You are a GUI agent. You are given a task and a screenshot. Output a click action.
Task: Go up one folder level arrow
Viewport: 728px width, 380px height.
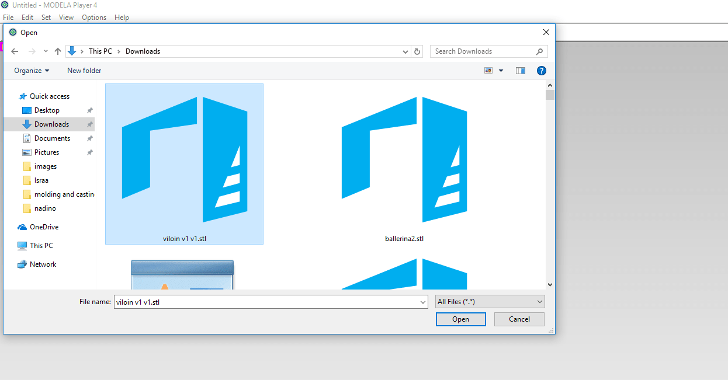pyautogui.click(x=58, y=51)
